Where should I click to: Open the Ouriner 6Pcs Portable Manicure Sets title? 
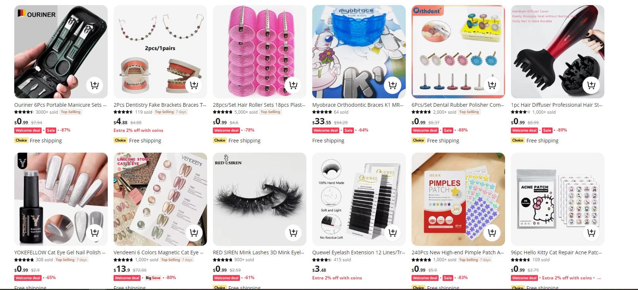[61, 105]
